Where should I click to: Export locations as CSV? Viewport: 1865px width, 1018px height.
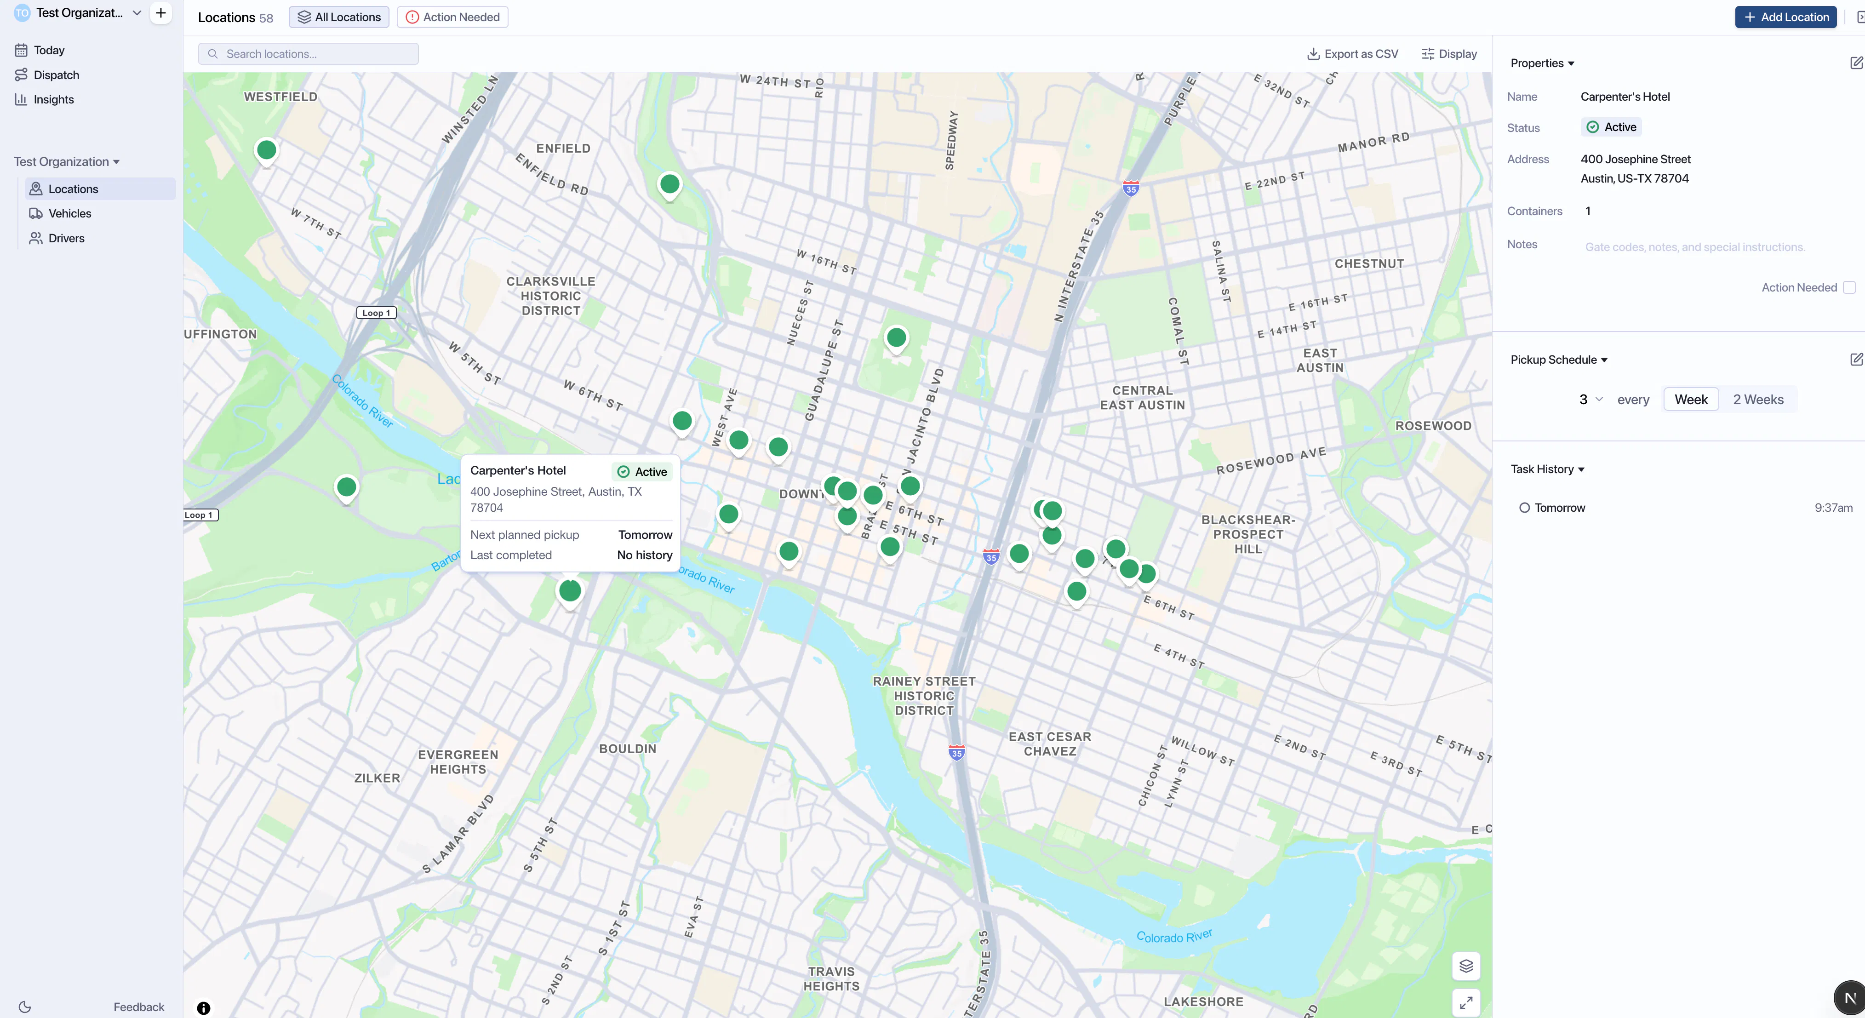click(x=1352, y=54)
